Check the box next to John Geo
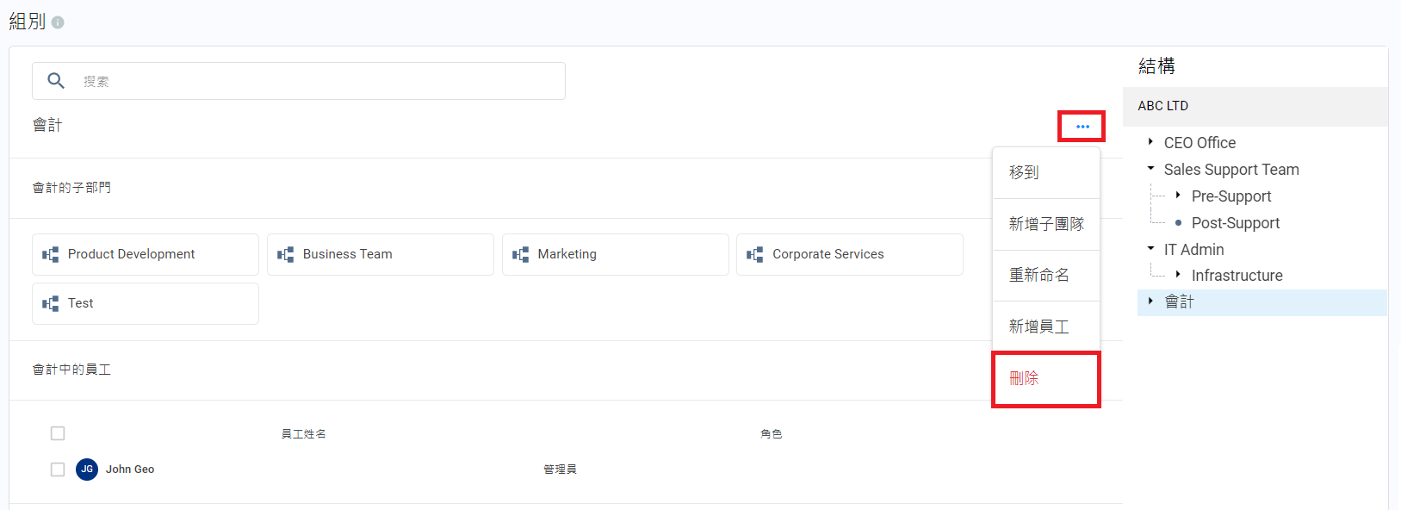Viewport: 1401px width, 510px height. click(58, 470)
